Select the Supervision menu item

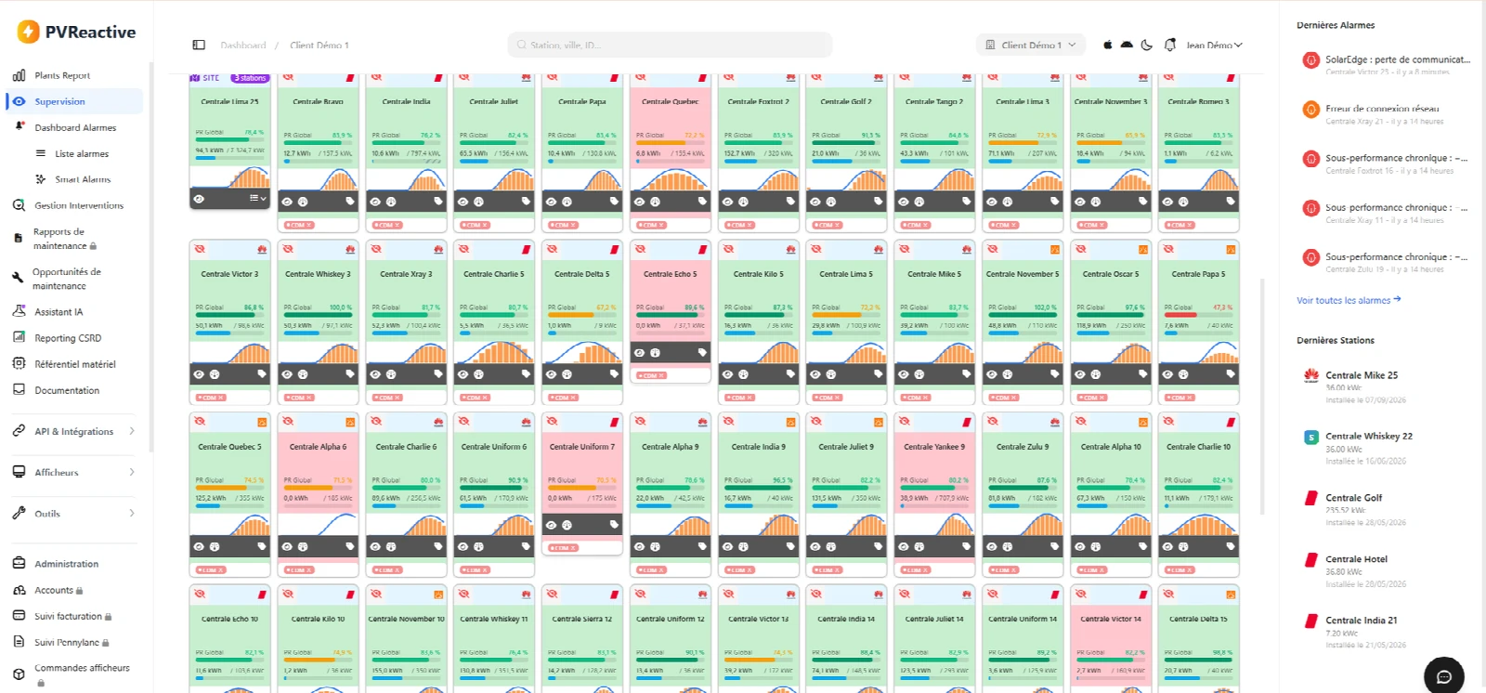point(74,101)
